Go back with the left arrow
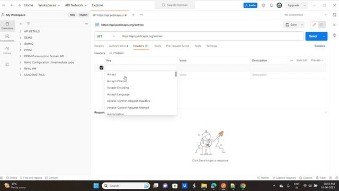This screenshot has height=191, width=339. [12, 5]
